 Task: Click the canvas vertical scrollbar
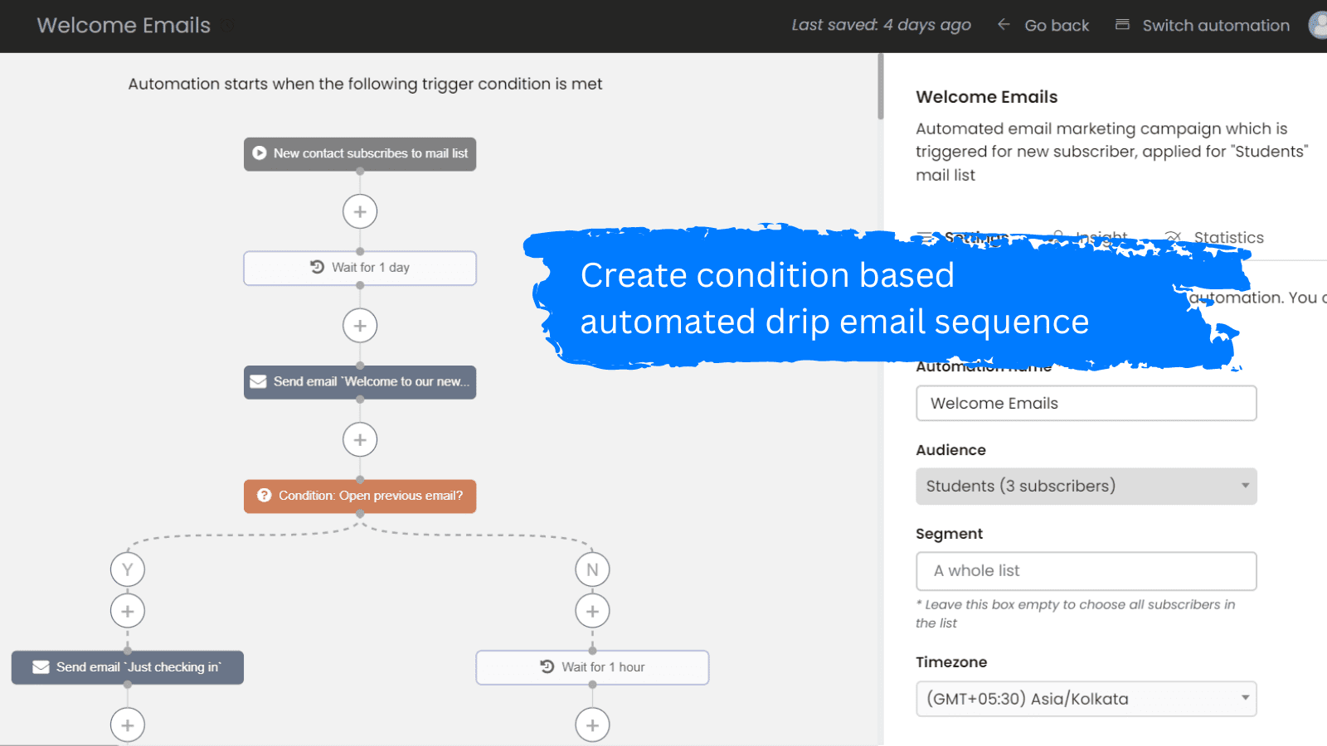tap(880, 88)
